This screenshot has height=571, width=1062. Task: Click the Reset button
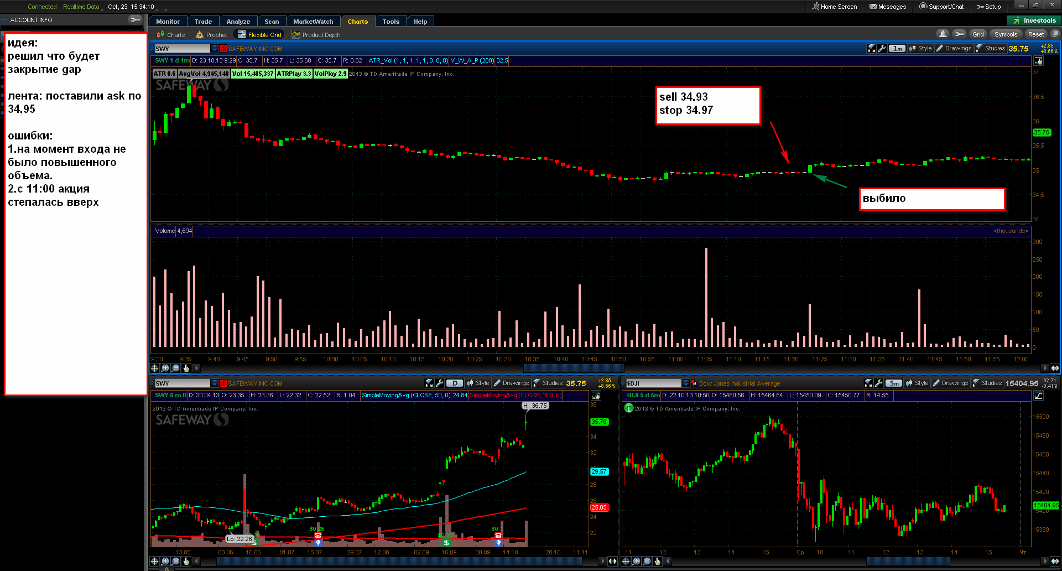click(x=1036, y=34)
